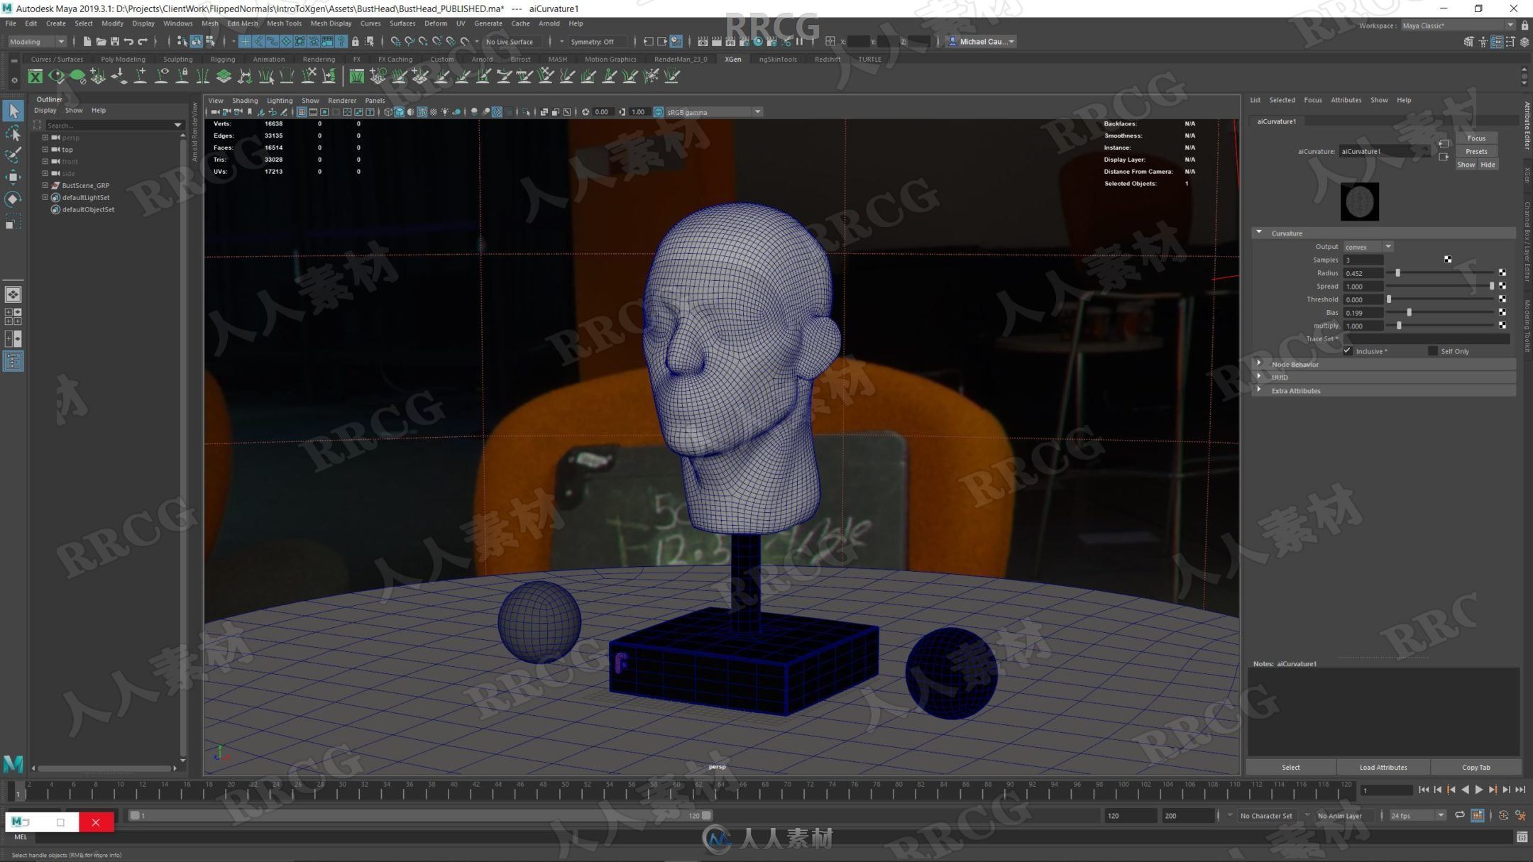Click the XGen menu tab
This screenshot has height=862, width=1533.
tap(733, 59)
